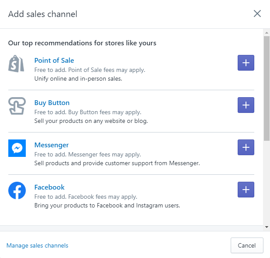Open Manage sales channels link
Viewport: 270px width, 258px height.
point(38,245)
